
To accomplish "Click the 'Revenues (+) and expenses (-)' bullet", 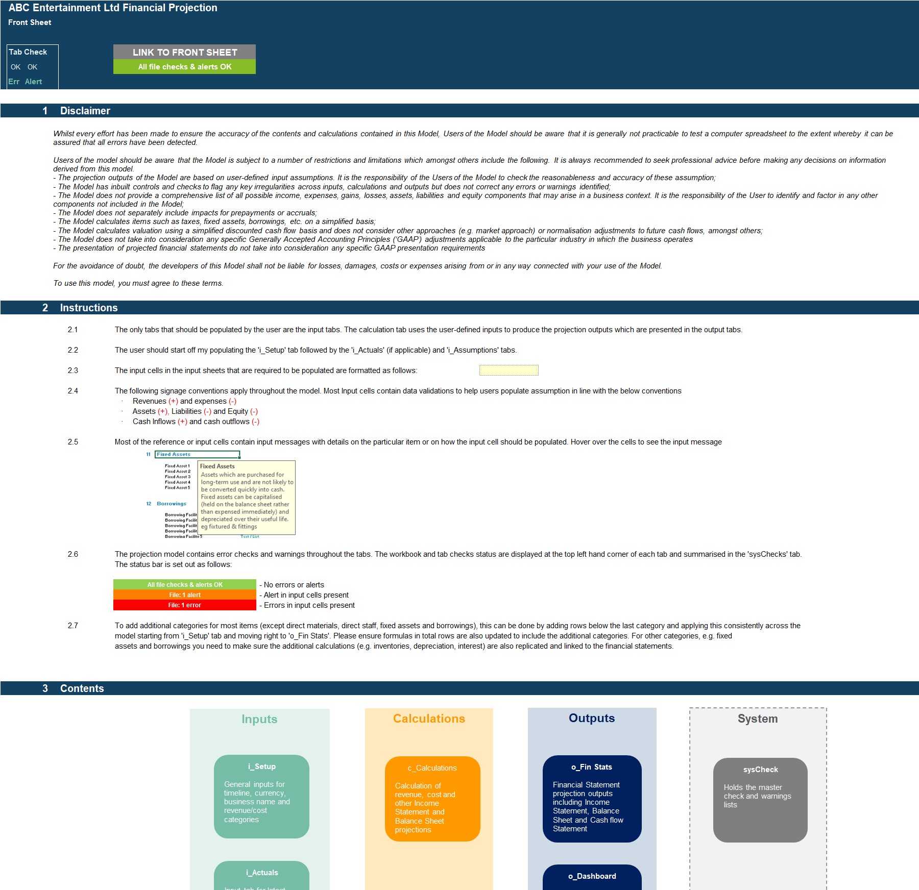I will pos(184,401).
